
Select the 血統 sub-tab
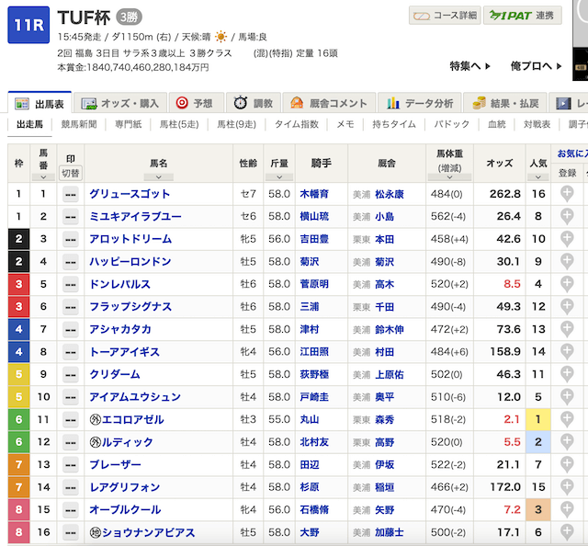click(496, 124)
